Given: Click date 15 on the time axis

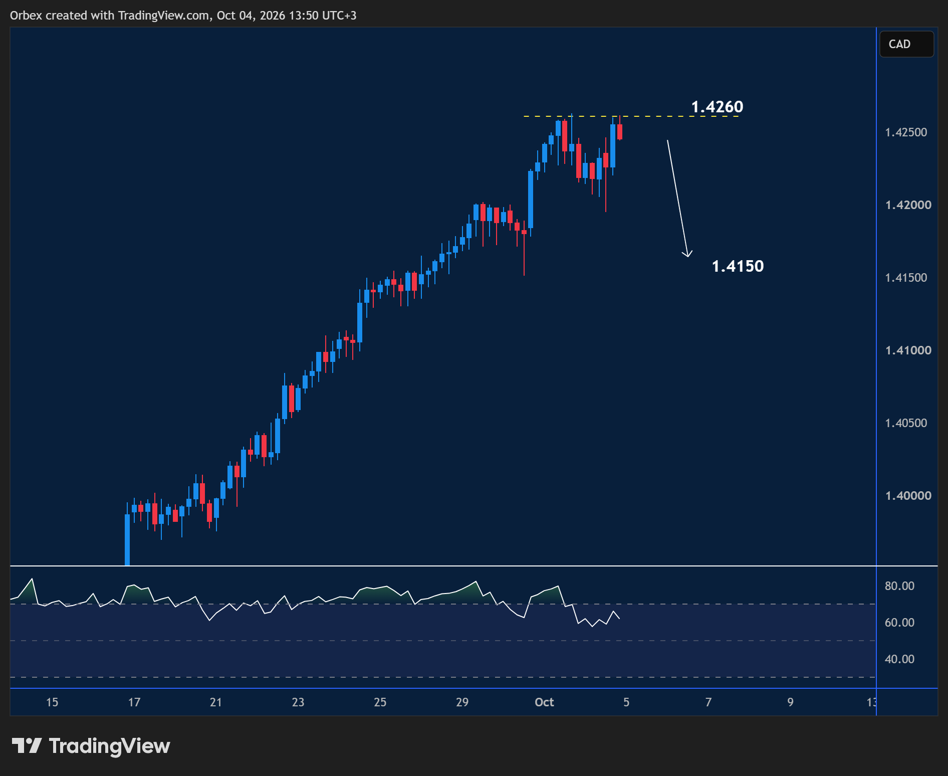Looking at the screenshot, I should coord(52,702).
